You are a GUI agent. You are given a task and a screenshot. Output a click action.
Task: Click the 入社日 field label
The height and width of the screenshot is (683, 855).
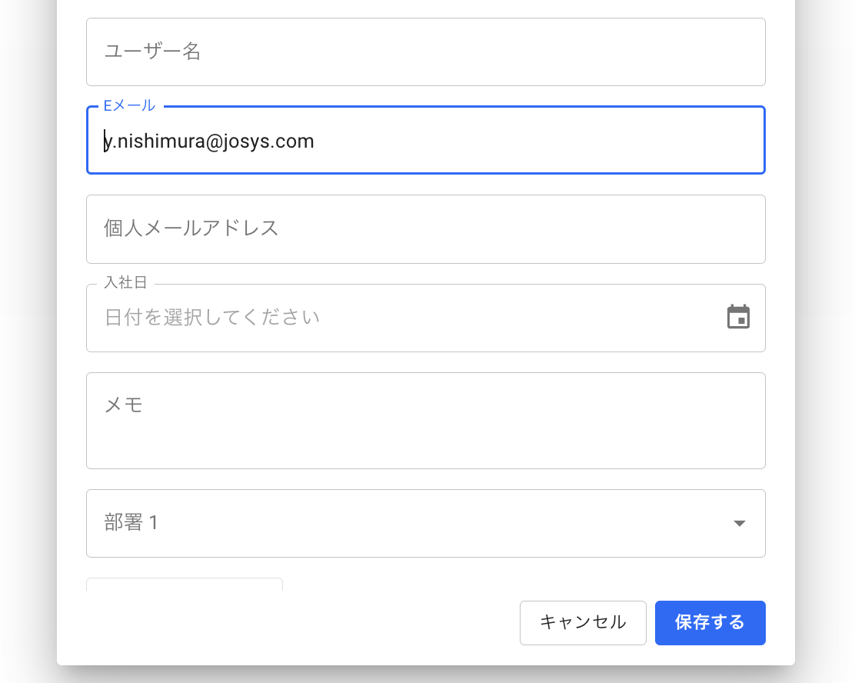pyautogui.click(x=125, y=283)
